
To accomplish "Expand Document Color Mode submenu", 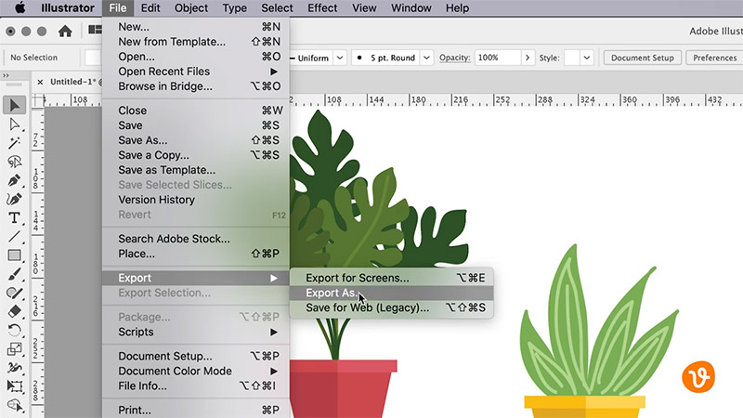I will pos(196,371).
